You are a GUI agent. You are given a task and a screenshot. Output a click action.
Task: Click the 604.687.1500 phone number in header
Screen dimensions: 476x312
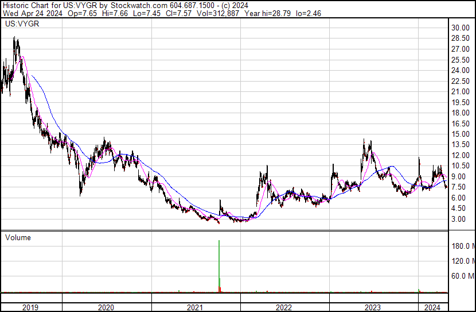point(192,6)
